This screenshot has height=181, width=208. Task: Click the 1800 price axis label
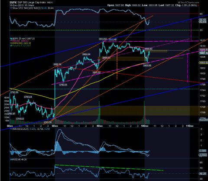pos(202,73)
